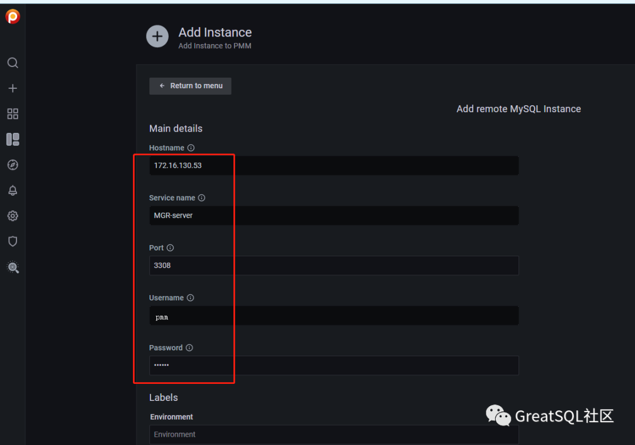Image resolution: width=635 pixels, height=445 pixels.
Task: Click the Labels section heading
Action: (x=163, y=397)
